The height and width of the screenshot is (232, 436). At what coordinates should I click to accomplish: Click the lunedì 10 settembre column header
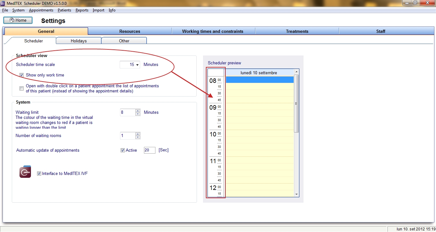(x=259, y=73)
